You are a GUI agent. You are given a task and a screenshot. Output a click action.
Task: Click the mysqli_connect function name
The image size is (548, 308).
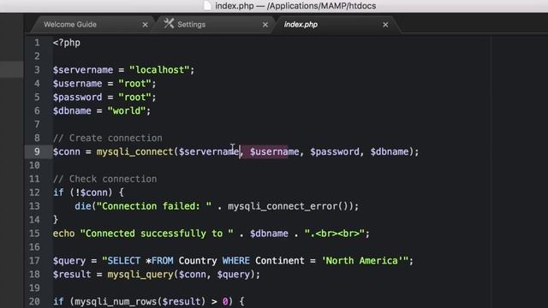tap(135, 152)
